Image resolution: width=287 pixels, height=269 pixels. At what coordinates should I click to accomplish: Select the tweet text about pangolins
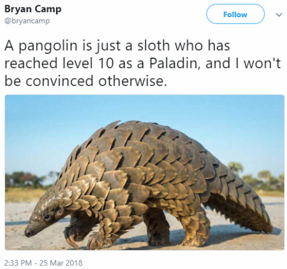point(142,63)
